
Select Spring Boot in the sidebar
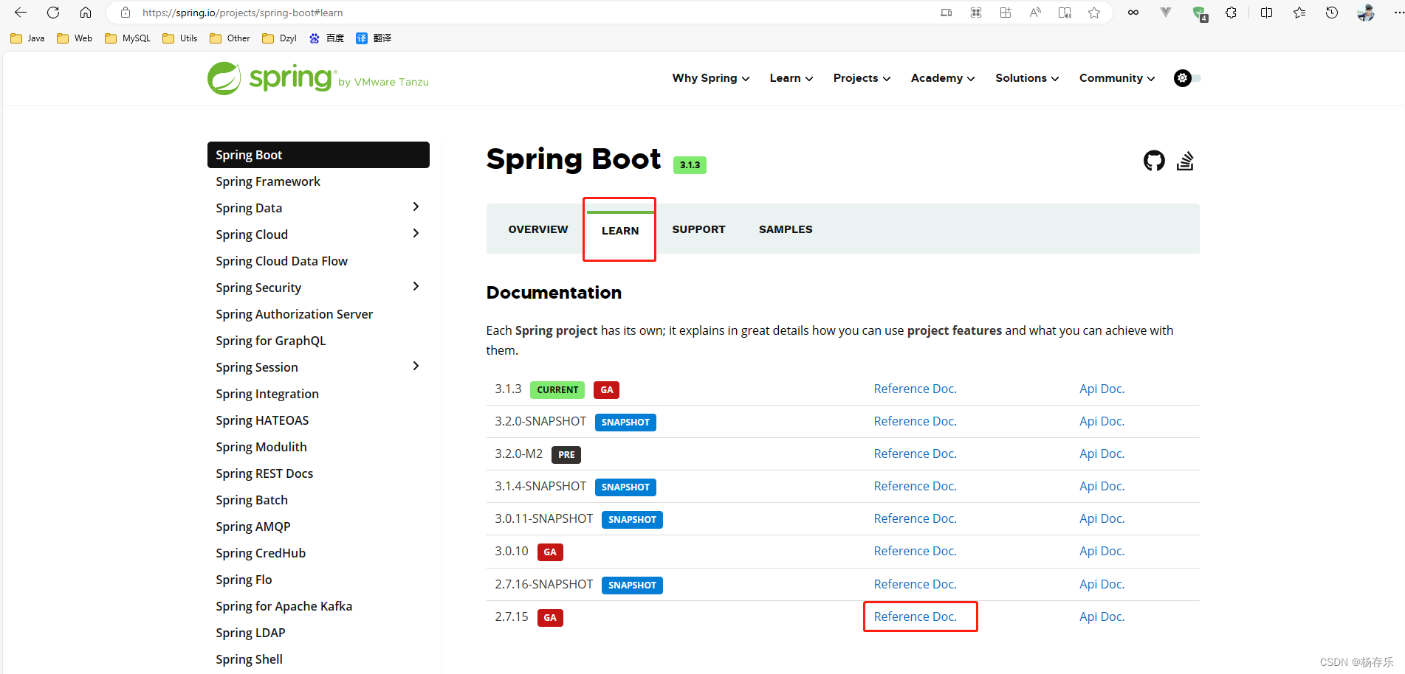[x=318, y=155]
